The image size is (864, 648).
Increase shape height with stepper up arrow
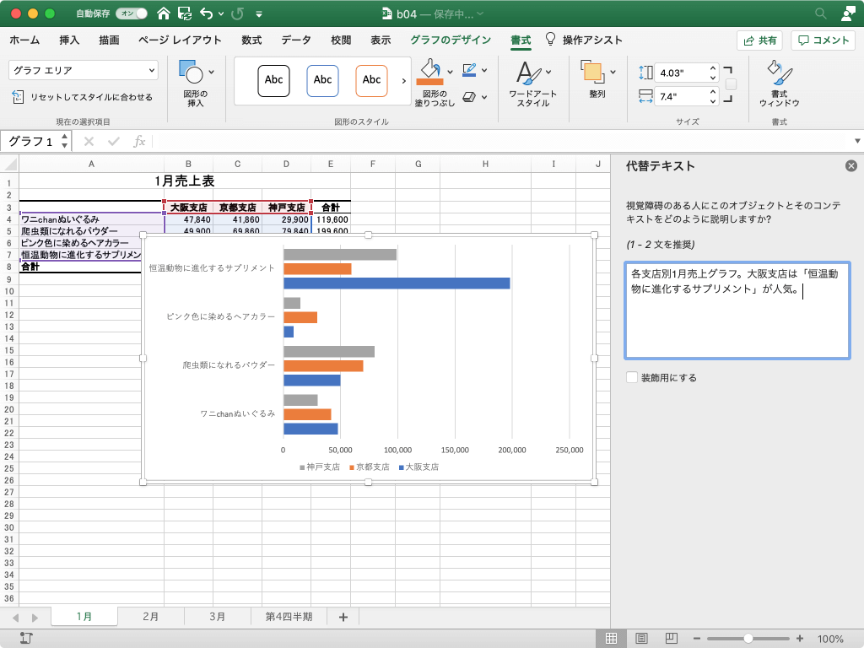tap(713, 68)
